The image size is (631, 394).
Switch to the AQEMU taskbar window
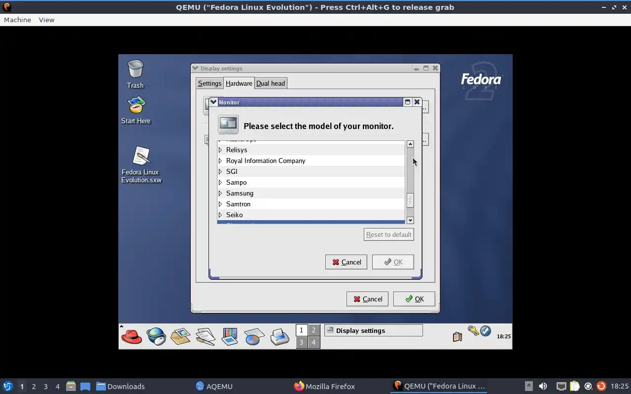(x=214, y=386)
